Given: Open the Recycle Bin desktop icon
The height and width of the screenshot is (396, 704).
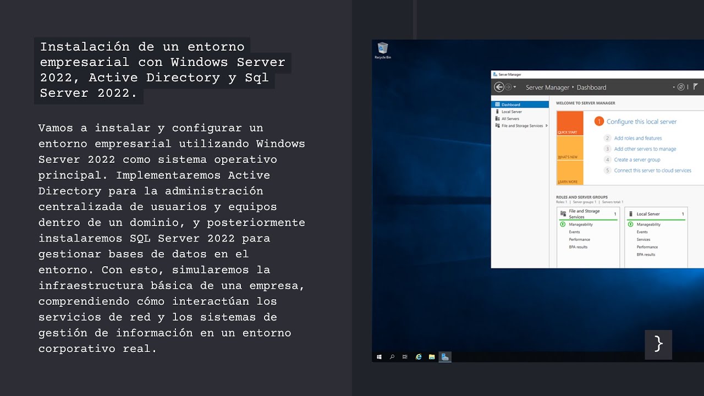Looking at the screenshot, I should [383, 51].
